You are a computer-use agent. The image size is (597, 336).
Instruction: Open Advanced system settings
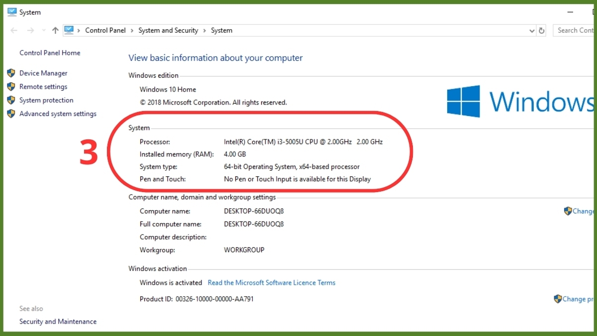point(58,113)
